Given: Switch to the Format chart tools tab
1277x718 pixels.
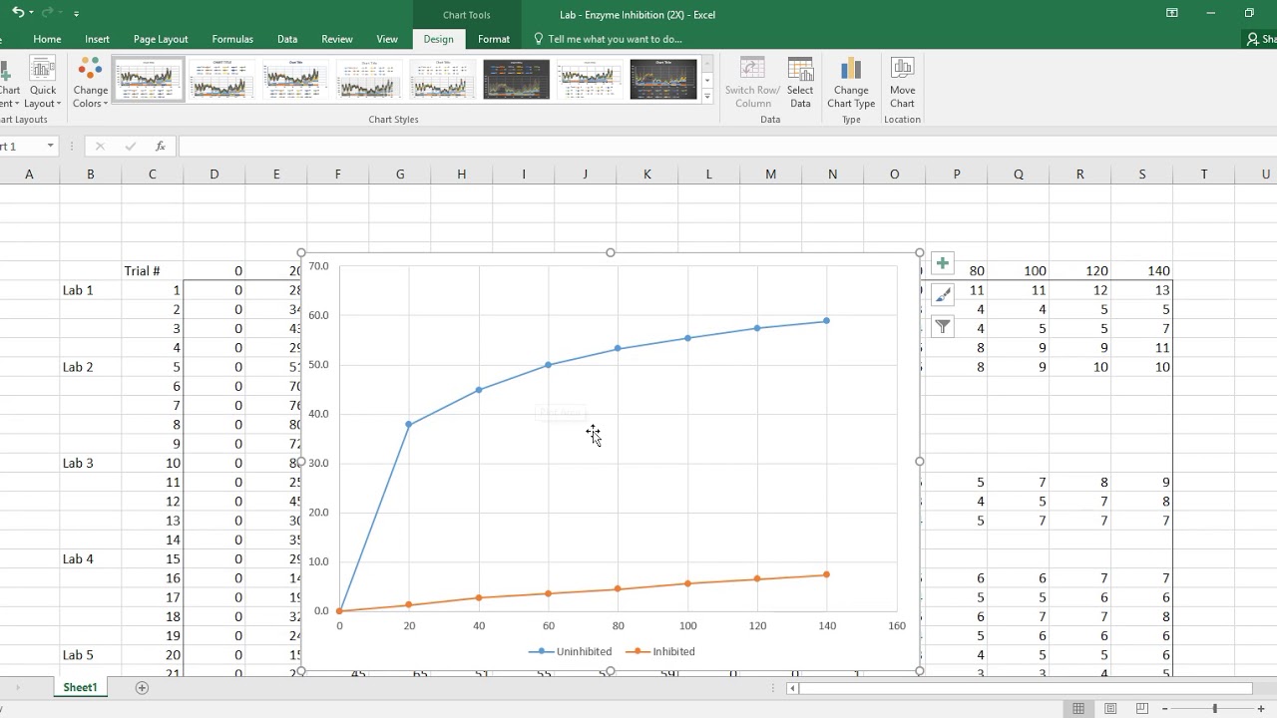Looking at the screenshot, I should [x=494, y=39].
